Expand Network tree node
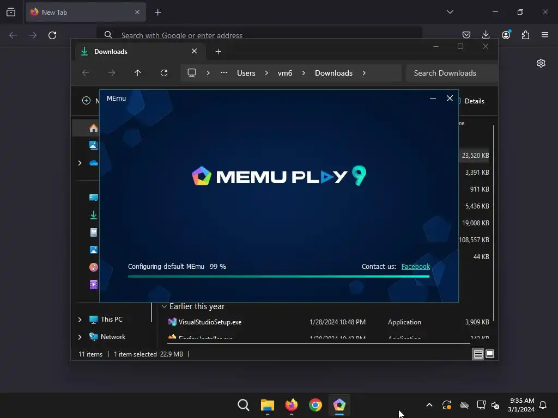 80,337
